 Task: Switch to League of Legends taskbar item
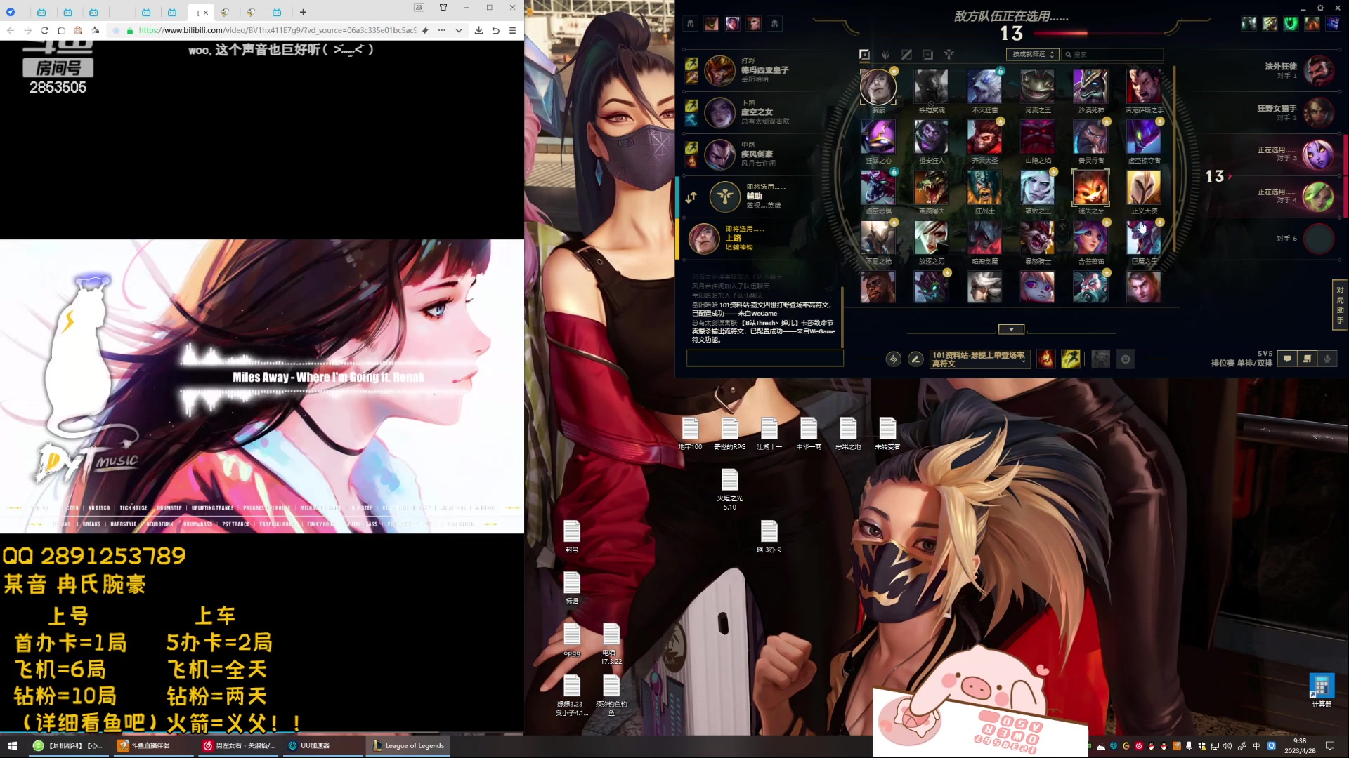[x=408, y=745]
